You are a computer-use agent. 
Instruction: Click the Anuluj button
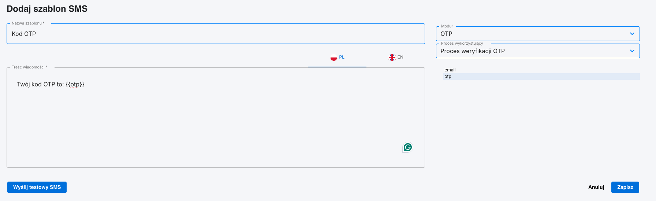[x=596, y=187]
